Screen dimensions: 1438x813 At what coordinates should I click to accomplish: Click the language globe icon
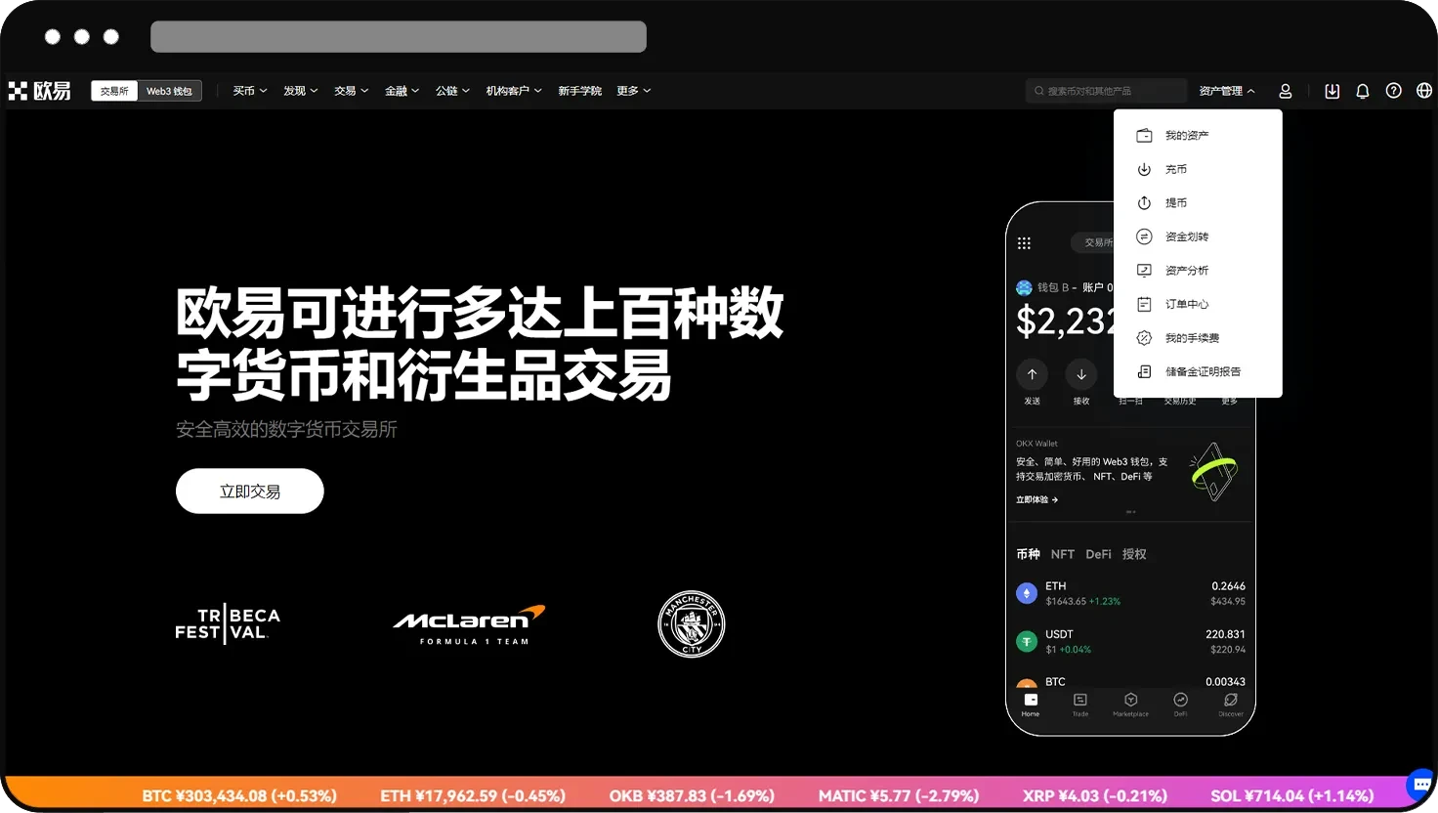tap(1423, 91)
